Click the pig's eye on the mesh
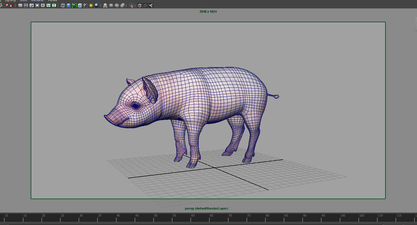The image size is (417, 225). (x=136, y=106)
